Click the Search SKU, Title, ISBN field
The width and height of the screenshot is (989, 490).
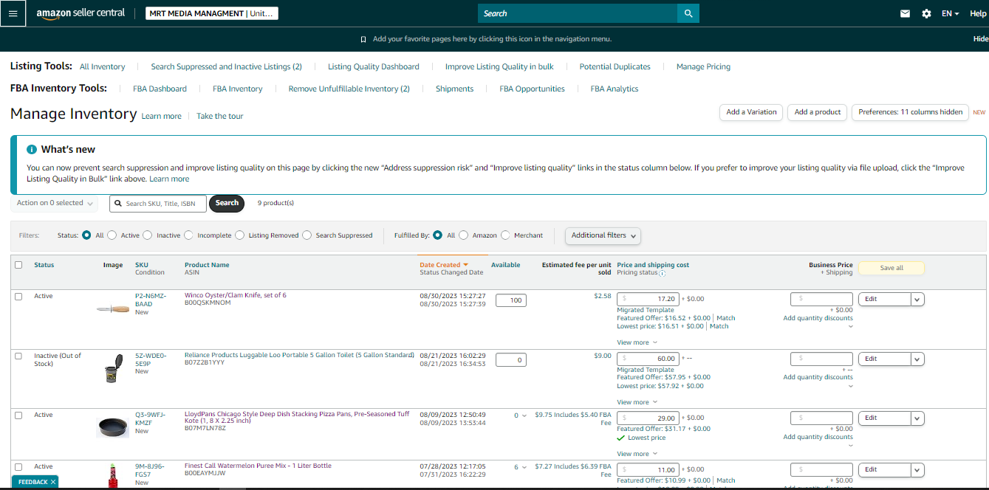[158, 203]
